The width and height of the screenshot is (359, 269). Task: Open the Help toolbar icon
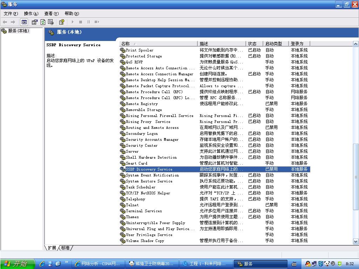(x=62, y=22)
